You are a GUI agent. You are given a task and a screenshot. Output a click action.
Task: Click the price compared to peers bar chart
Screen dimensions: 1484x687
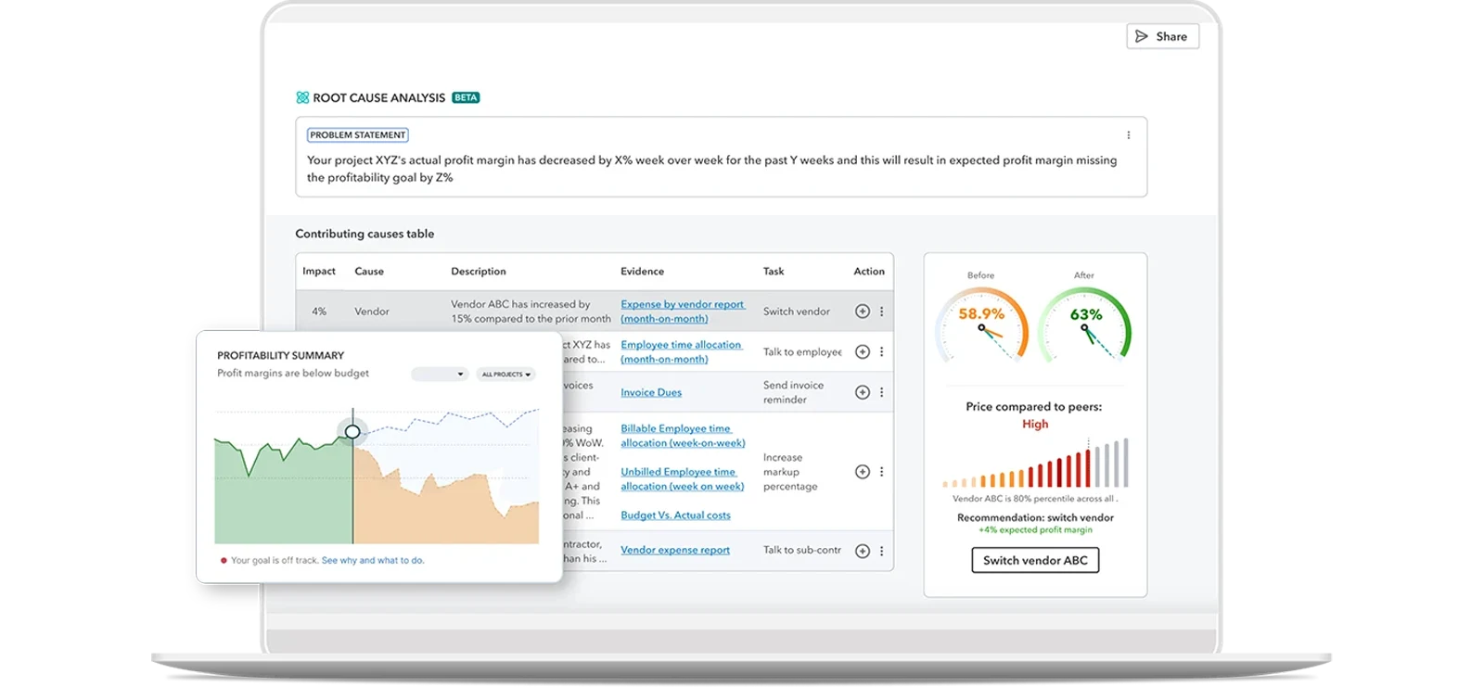pyautogui.click(x=1035, y=464)
